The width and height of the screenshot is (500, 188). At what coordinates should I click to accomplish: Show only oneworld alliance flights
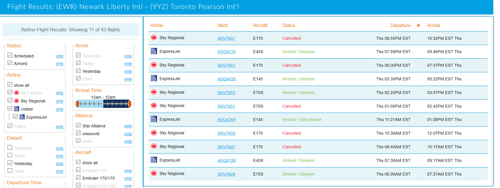coord(128,134)
